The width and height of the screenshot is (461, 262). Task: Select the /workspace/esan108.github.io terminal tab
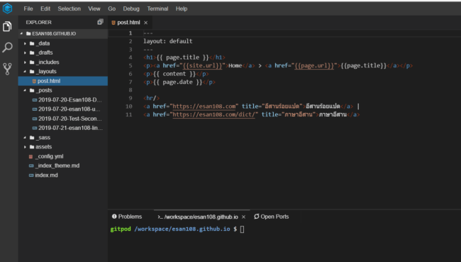coord(201,217)
